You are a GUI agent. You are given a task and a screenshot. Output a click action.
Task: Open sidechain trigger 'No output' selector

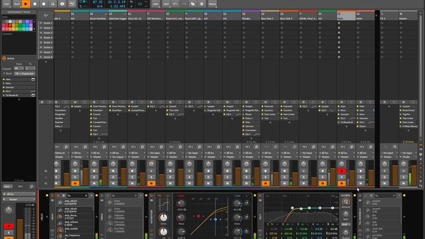coord(118,157)
